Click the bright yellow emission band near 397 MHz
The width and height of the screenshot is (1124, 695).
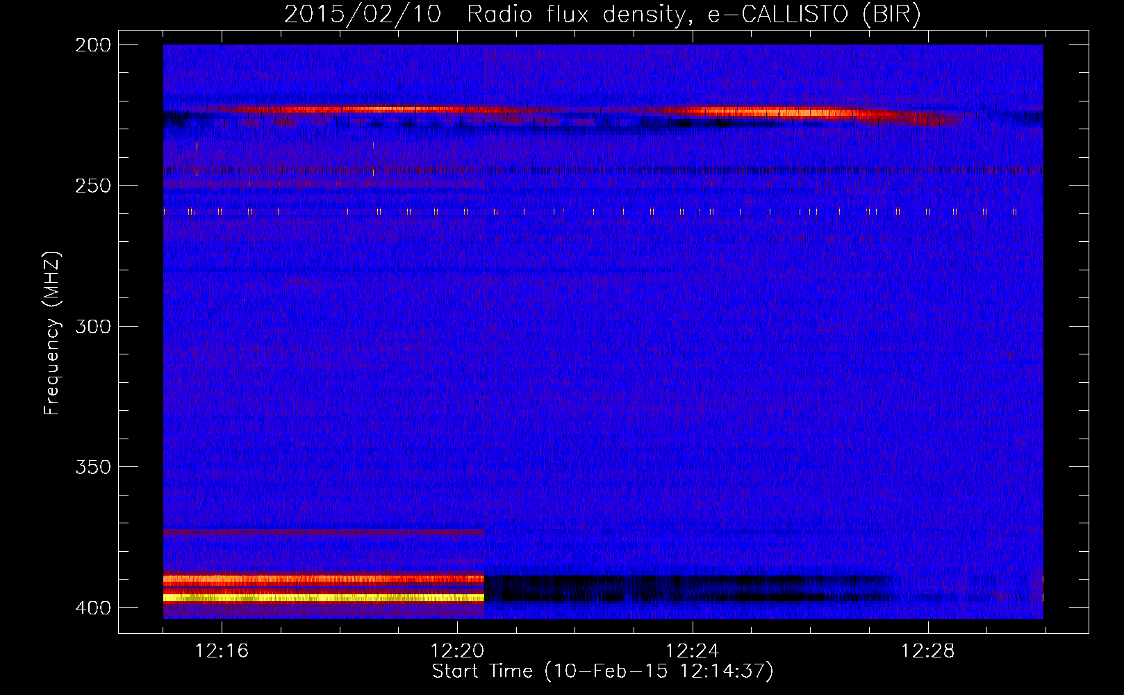pyautogui.click(x=324, y=598)
